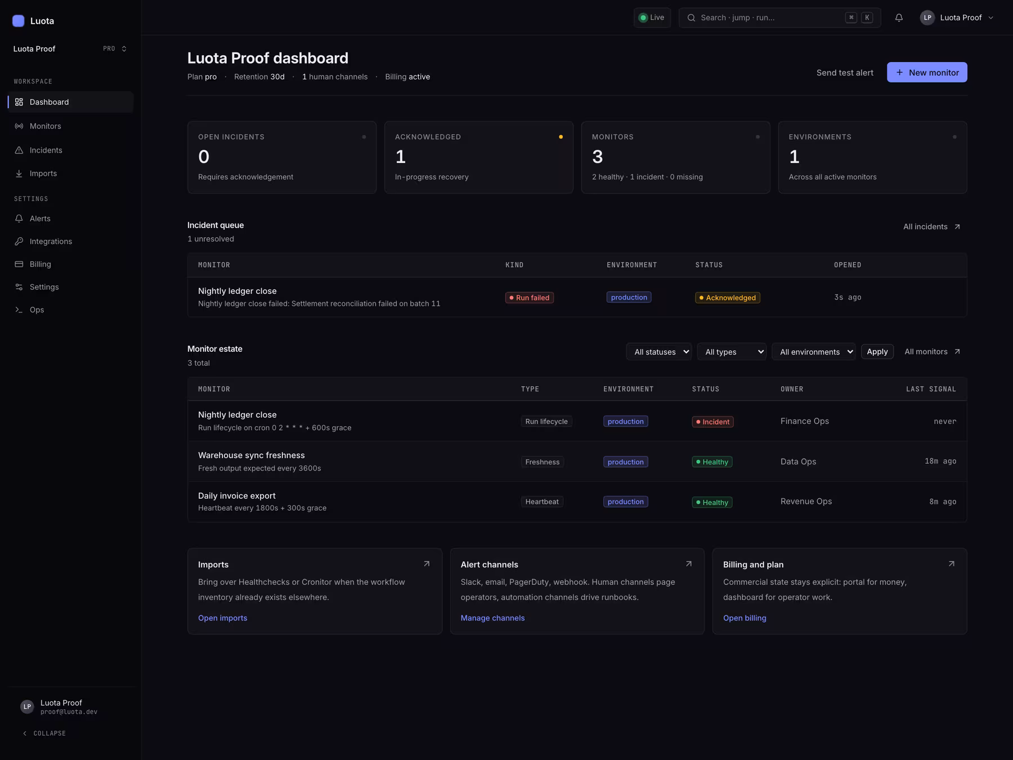Image resolution: width=1013 pixels, height=760 pixels.
Task: Click the Open Incidents stat card
Action: (x=282, y=157)
